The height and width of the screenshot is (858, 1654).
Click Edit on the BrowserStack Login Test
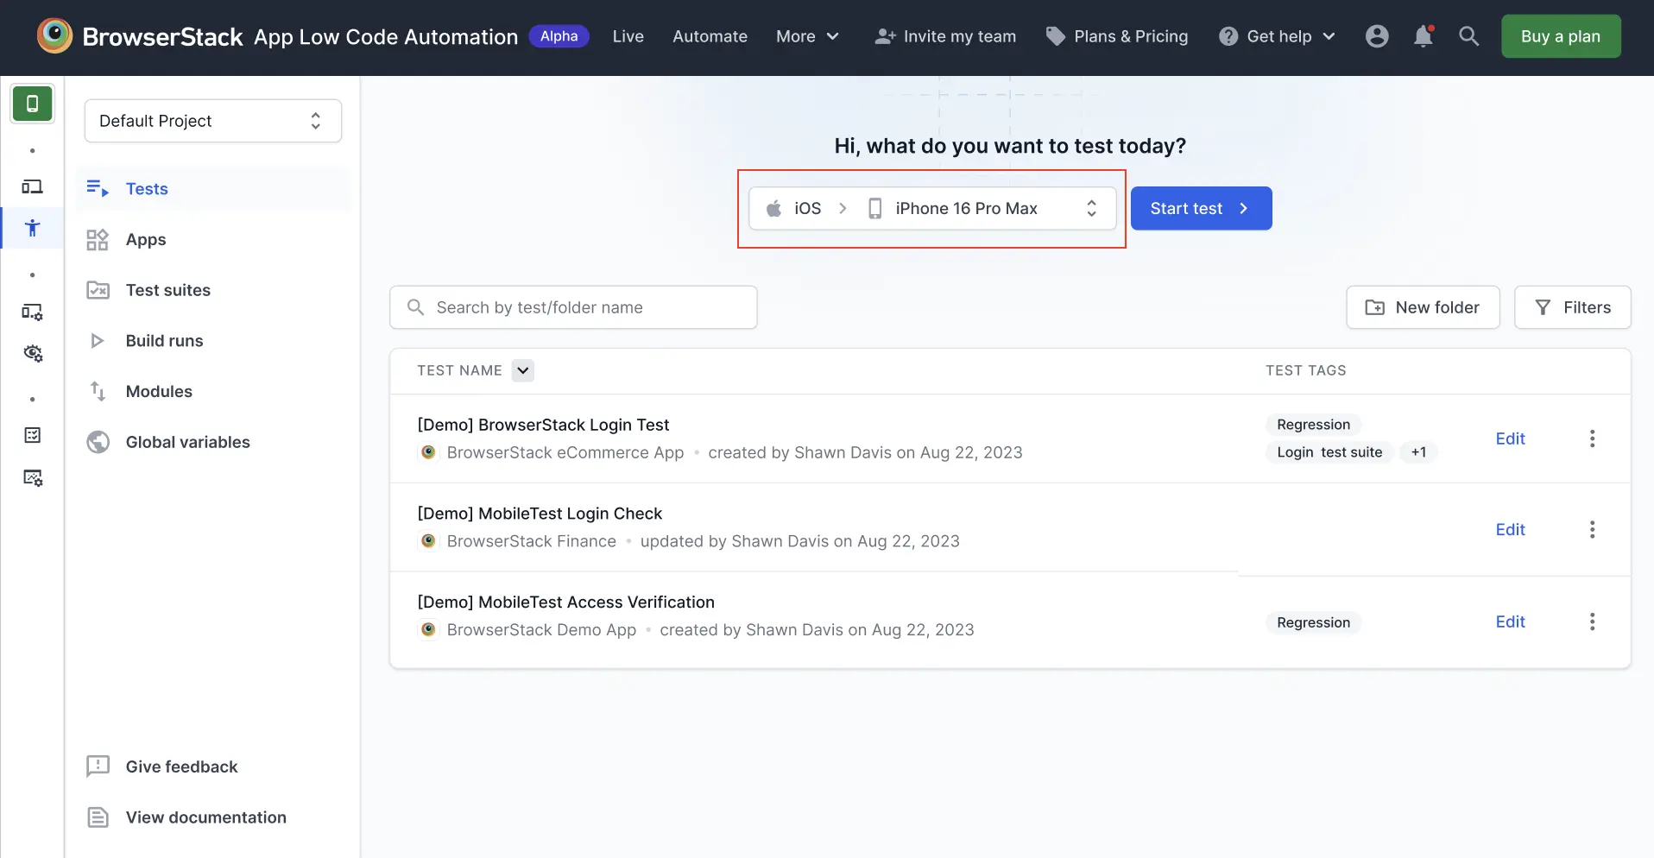[x=1511, y=438]
